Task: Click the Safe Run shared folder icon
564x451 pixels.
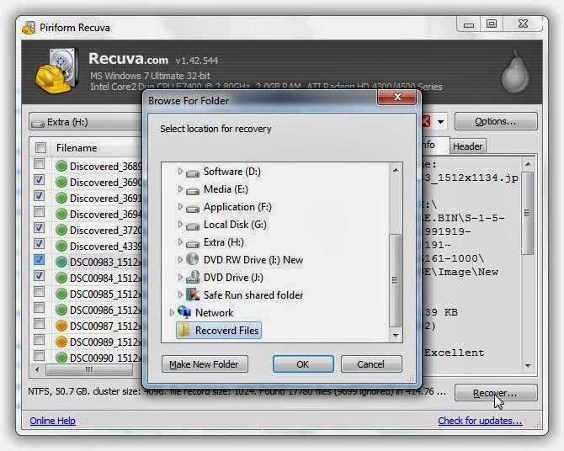Action: (193, 294)
